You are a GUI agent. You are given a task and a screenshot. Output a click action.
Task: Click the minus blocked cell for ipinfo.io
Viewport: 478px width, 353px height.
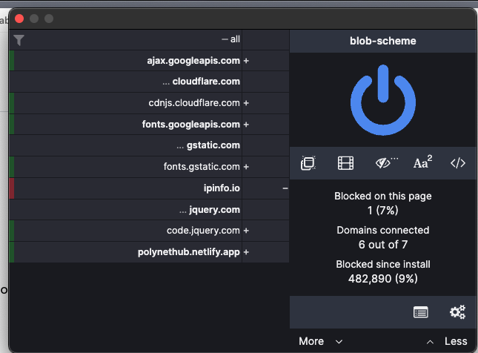(266, 188)
